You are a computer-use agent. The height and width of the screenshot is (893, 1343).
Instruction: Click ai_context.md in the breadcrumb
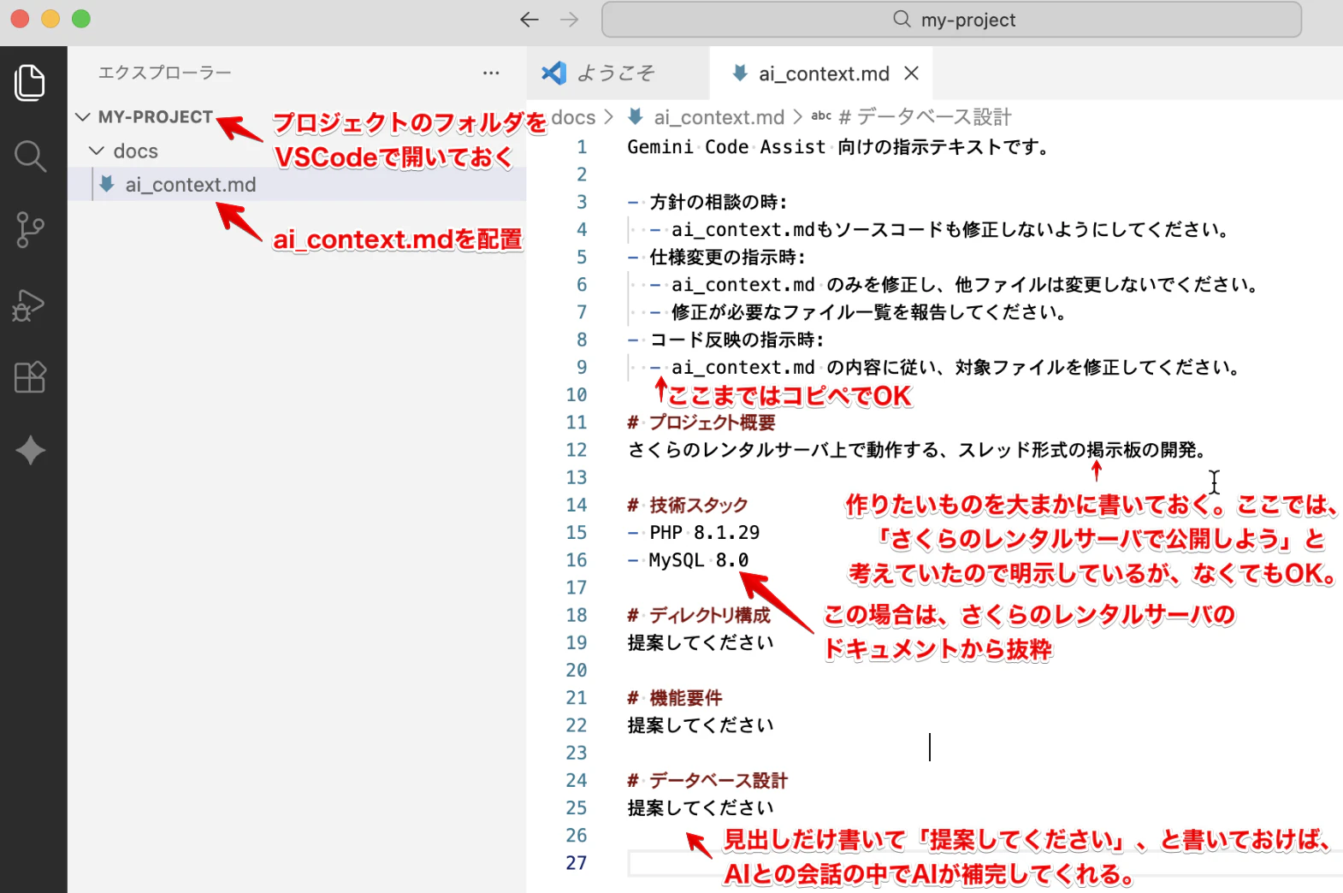coord(719,116)
